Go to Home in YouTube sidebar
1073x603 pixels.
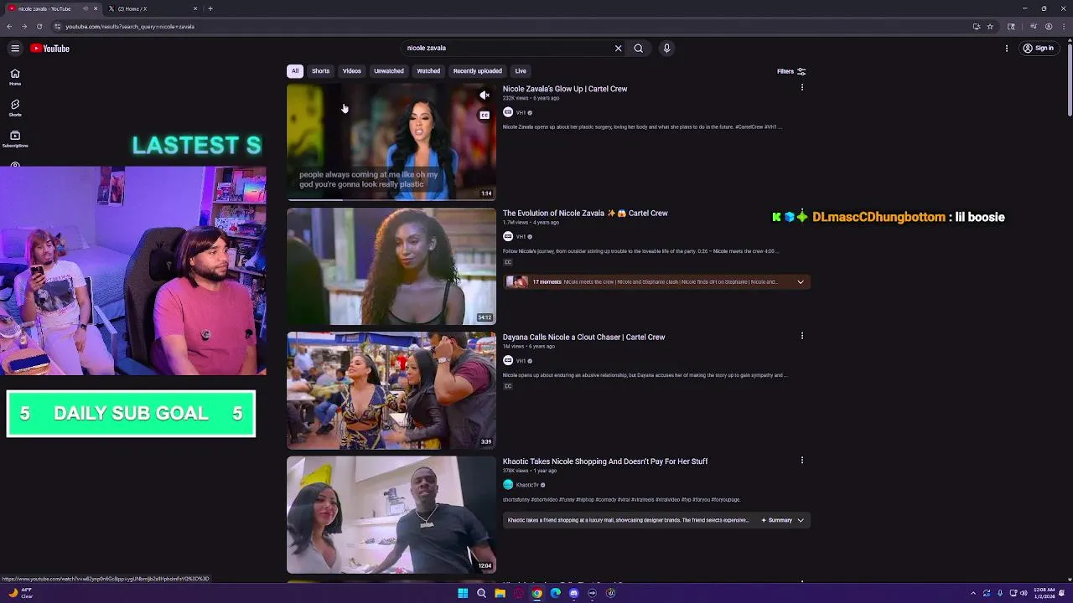tap(15, 77)
